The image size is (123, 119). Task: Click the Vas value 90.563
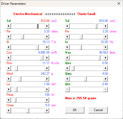point(104,53)
